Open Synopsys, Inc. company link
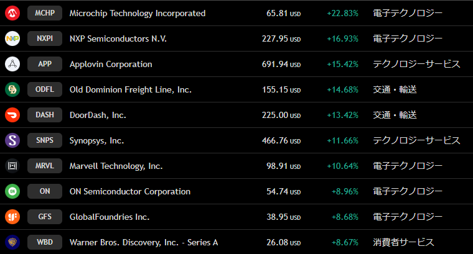 [96, 140]
